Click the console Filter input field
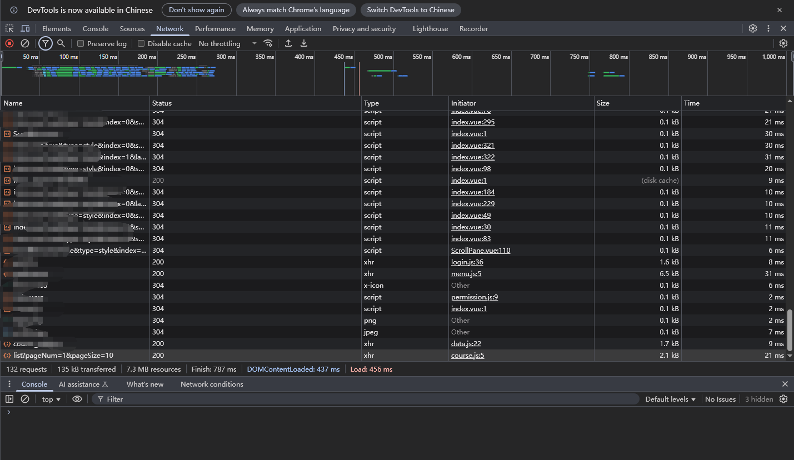The image size is (794, 460). pos(365,399)
